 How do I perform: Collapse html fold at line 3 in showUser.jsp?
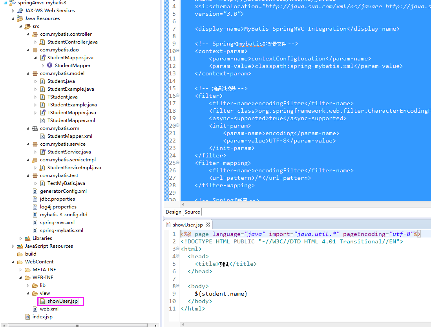point(177,248)
